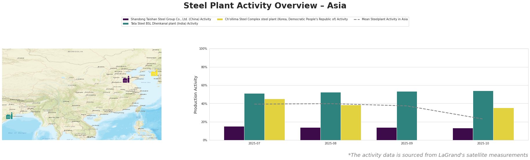Click the Tata Steel BSL Dhenkanal legend label
Viewport: 530px width, 160px height.
(x=164, y=24)
